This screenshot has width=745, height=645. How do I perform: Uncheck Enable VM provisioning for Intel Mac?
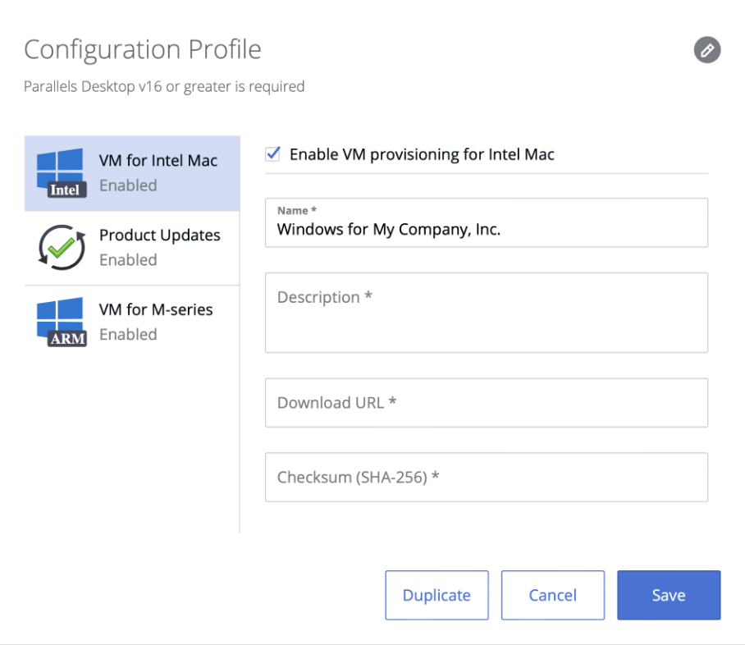pos(272,153)
